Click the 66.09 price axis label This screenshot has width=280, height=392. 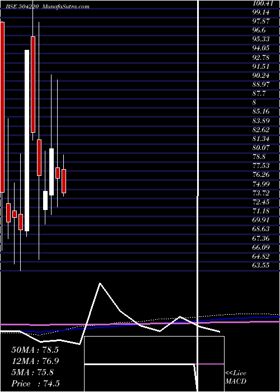(261, 248)
